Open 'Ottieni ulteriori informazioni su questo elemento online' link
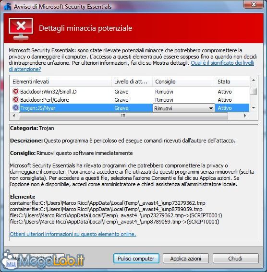Image resolution: width=267 pixels, height=272 pixels. tap(73, 234)
